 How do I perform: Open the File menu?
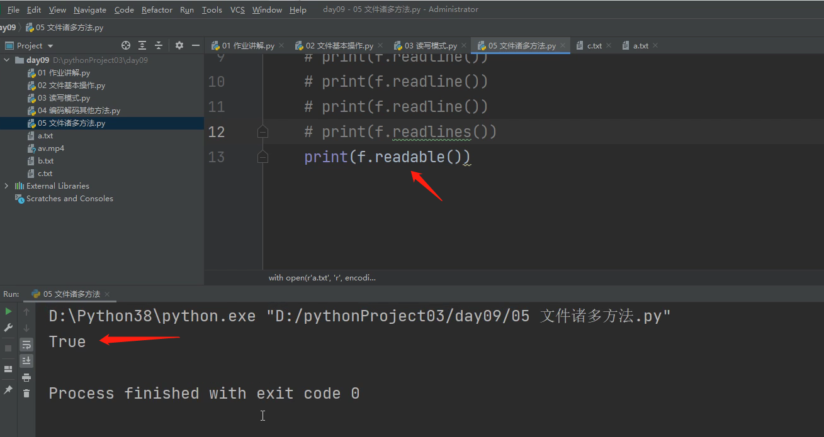point(13,9)
